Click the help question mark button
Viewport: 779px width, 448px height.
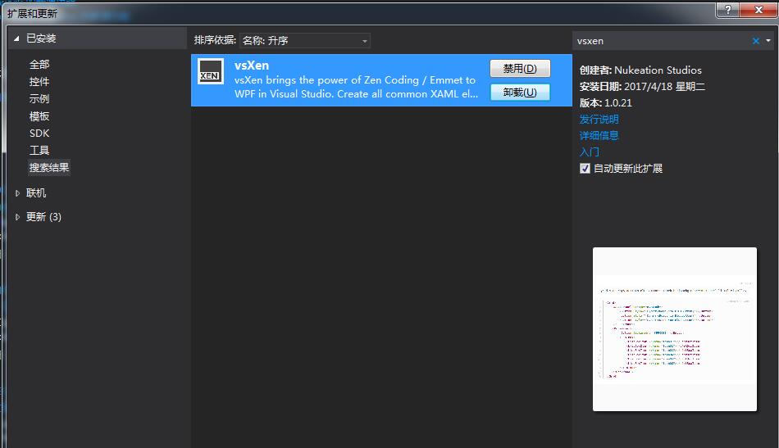point(728,10)
